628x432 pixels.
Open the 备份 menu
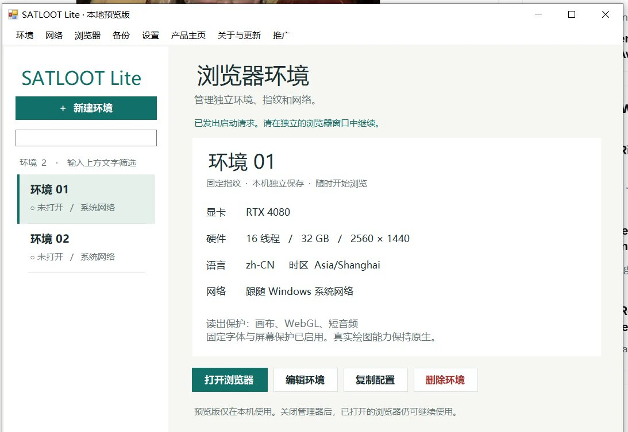[121, 36]
